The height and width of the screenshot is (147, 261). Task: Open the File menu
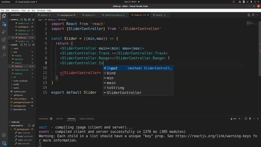click(2, 10)
